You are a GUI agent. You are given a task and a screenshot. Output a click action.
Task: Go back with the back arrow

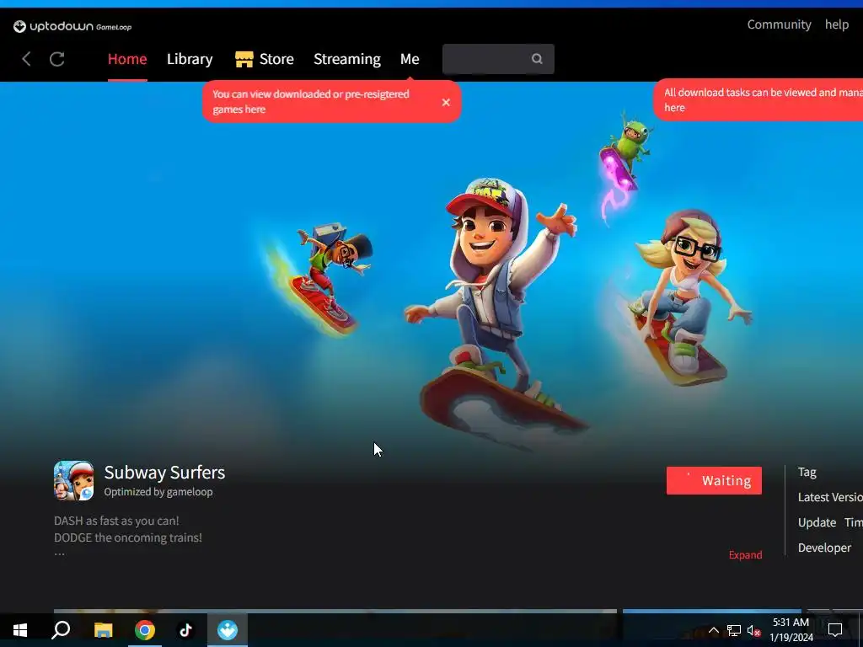click(26, 59)
